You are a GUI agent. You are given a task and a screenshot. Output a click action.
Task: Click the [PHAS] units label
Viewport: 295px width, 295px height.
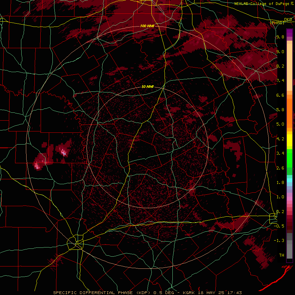point(277,23)
